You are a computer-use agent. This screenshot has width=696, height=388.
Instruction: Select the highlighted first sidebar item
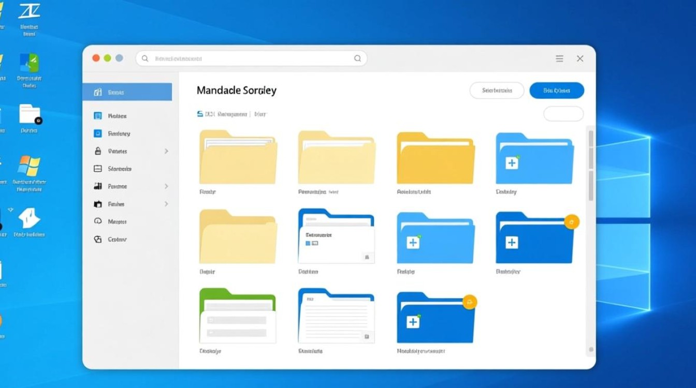127,92
